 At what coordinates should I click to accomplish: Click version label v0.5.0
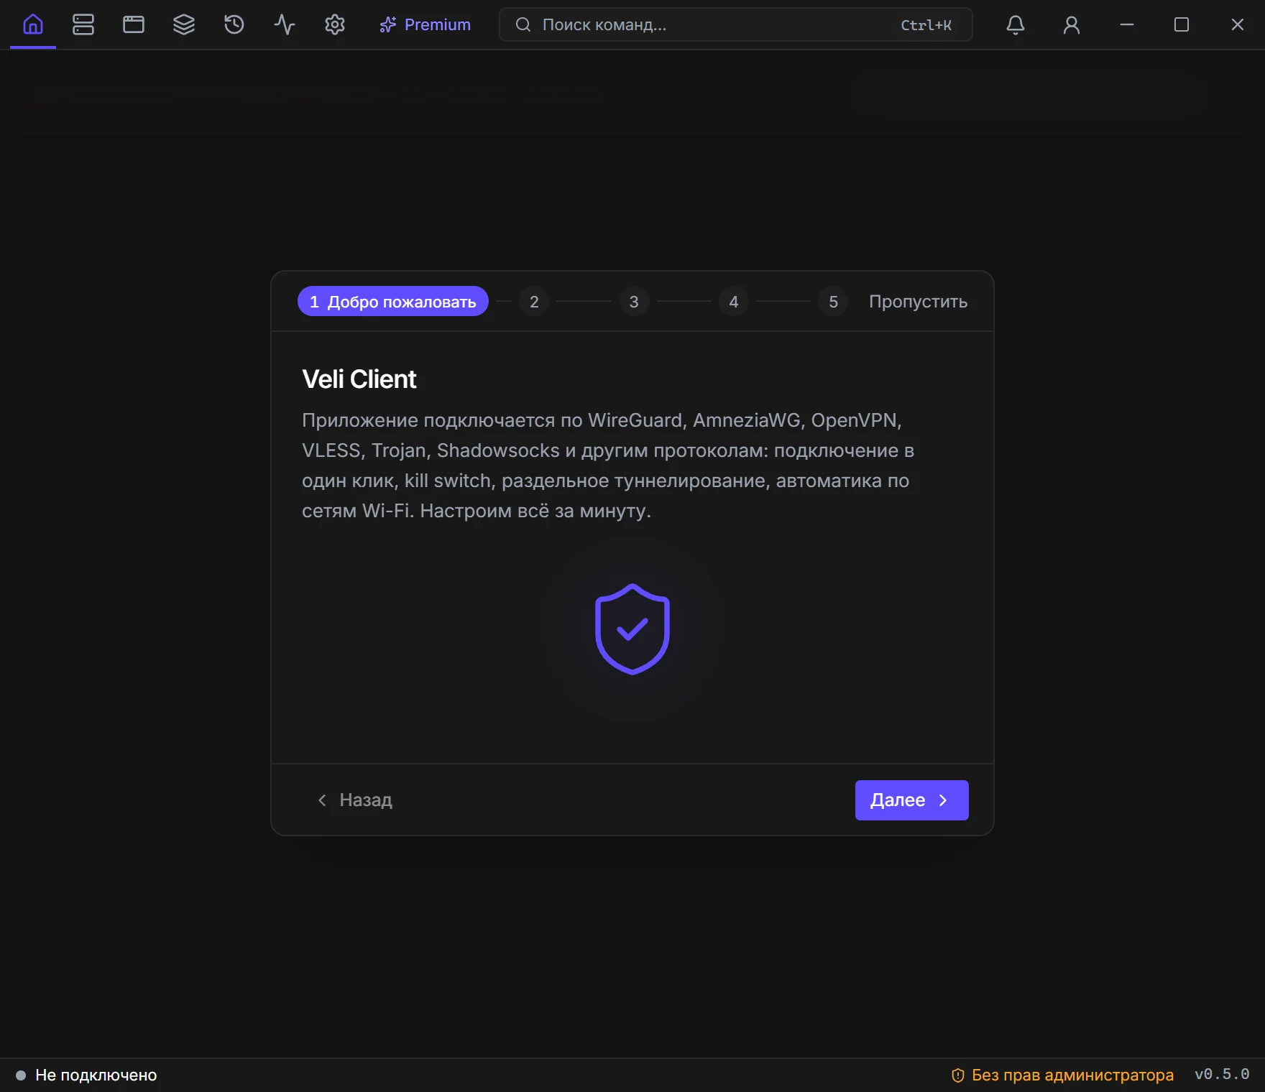(1222, 1074)
